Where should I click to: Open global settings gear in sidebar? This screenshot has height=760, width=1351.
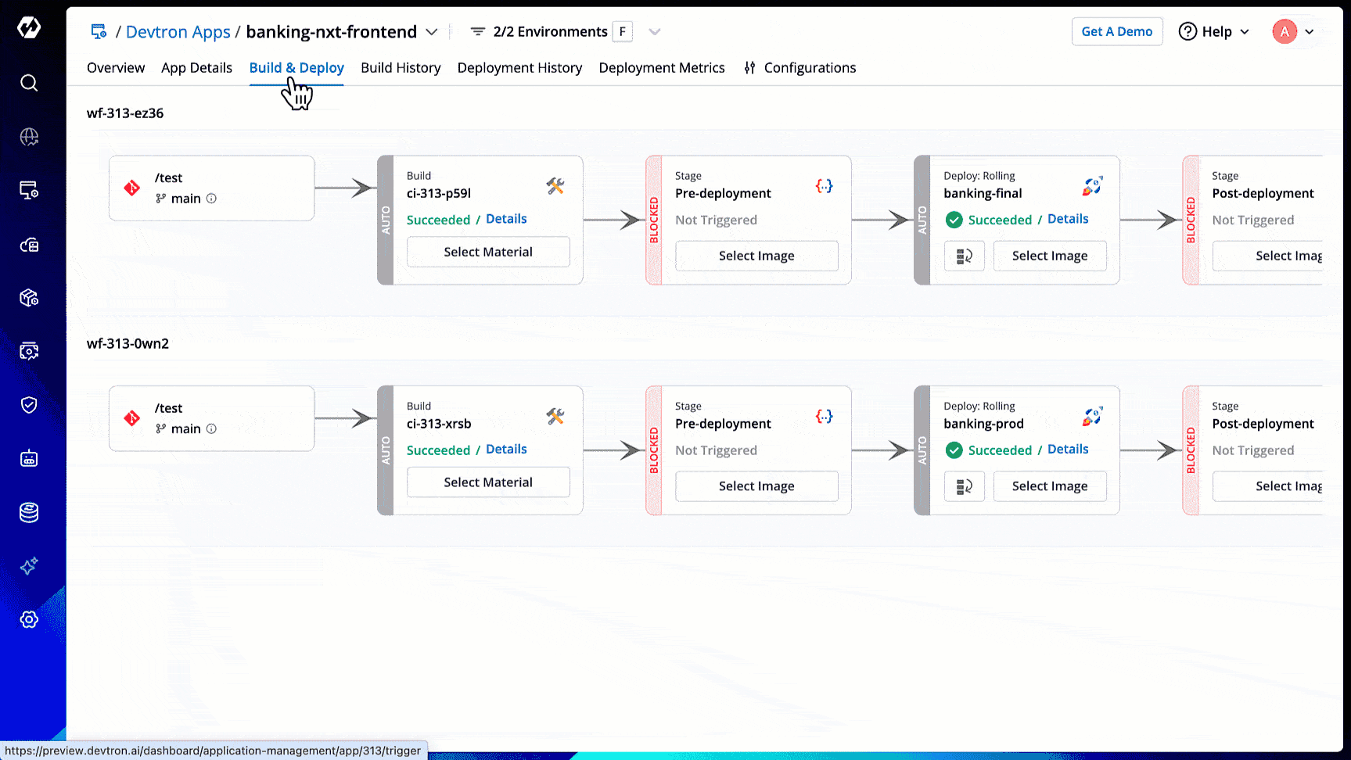29,619
